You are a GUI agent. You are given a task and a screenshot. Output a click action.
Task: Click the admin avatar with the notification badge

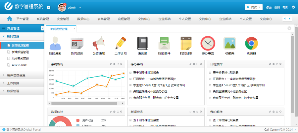click(62, 7)
